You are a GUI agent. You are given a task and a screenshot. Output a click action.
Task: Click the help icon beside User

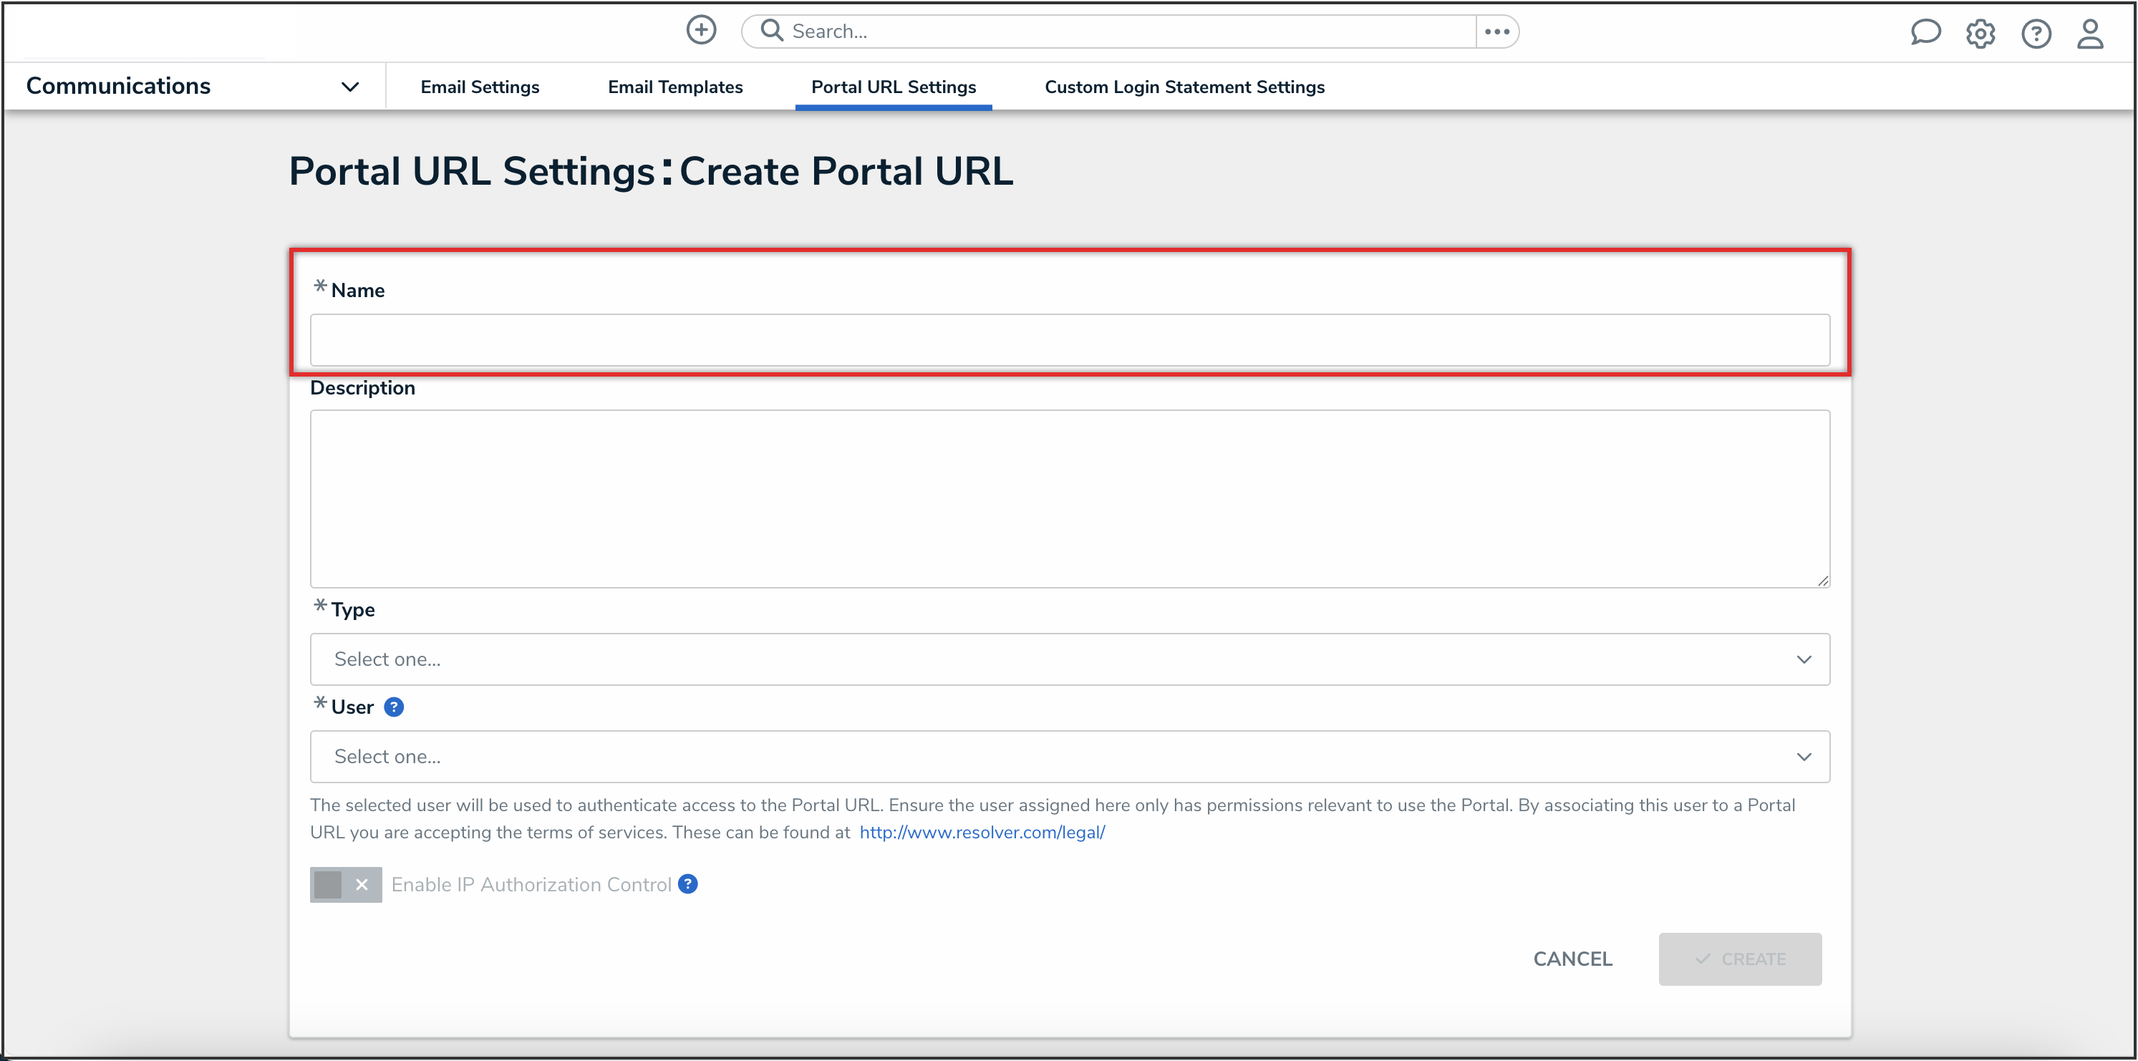pos(395,707)
